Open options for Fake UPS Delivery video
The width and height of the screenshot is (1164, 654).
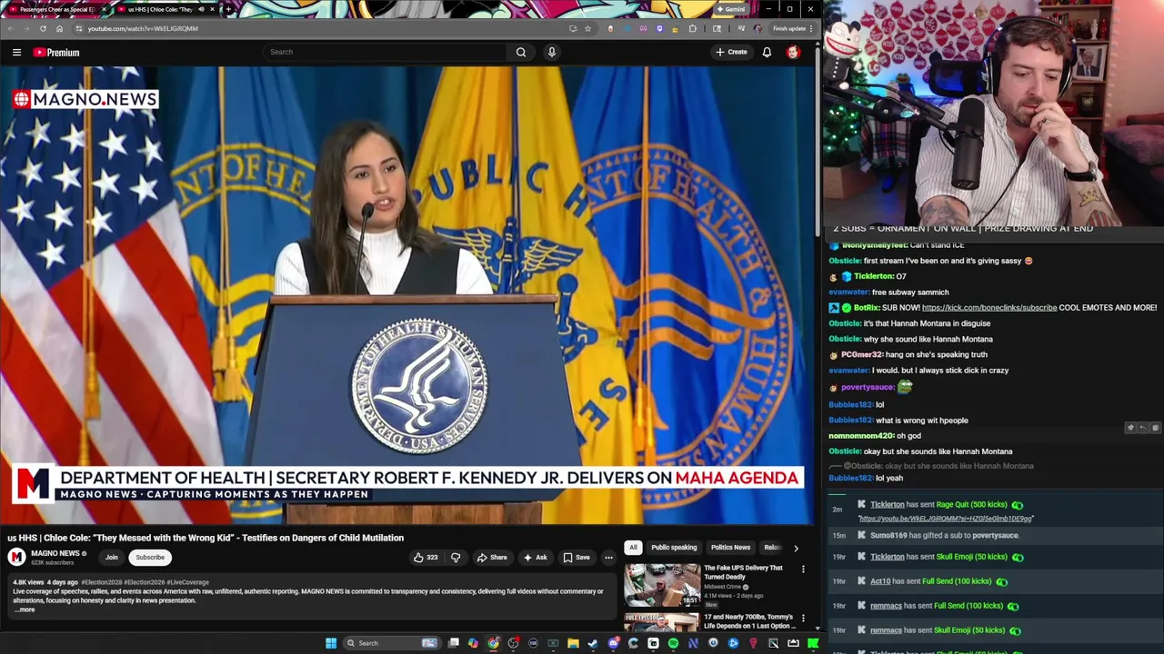click(803, 570)
